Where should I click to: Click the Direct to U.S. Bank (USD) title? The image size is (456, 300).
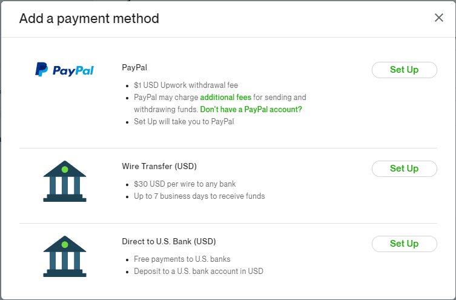(x=168, y=241)
